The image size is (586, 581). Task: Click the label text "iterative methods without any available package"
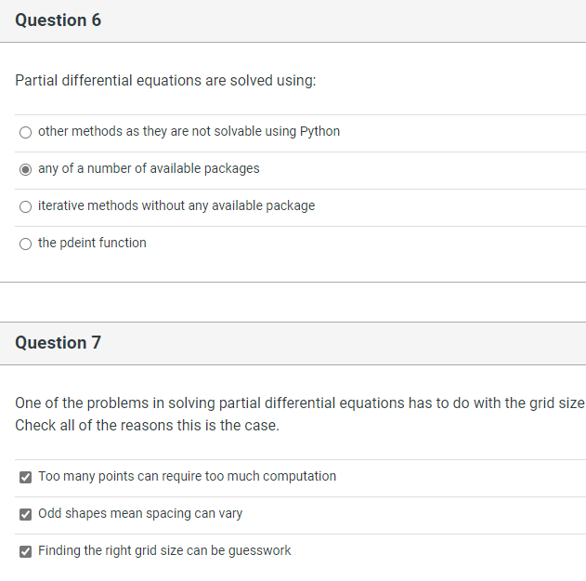(x=176, y=205)
